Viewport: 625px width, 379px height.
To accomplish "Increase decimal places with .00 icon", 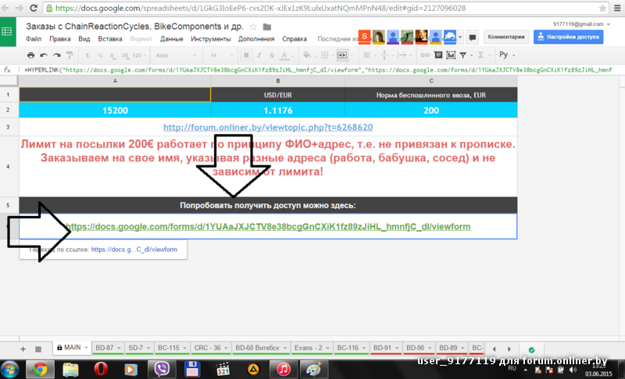I will click(x=125, y=55).
